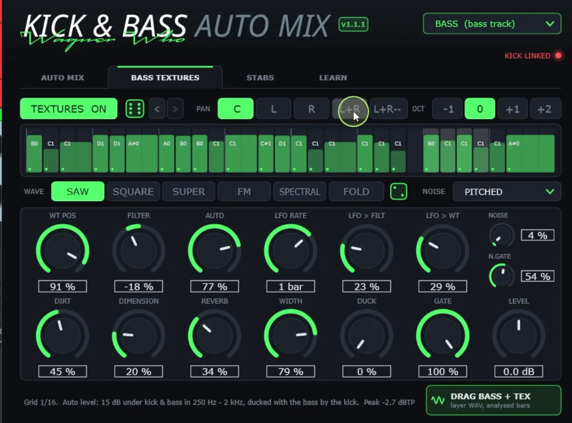Set pan to C center
Screen dimensions: 572x423
[x=236, y=109]
